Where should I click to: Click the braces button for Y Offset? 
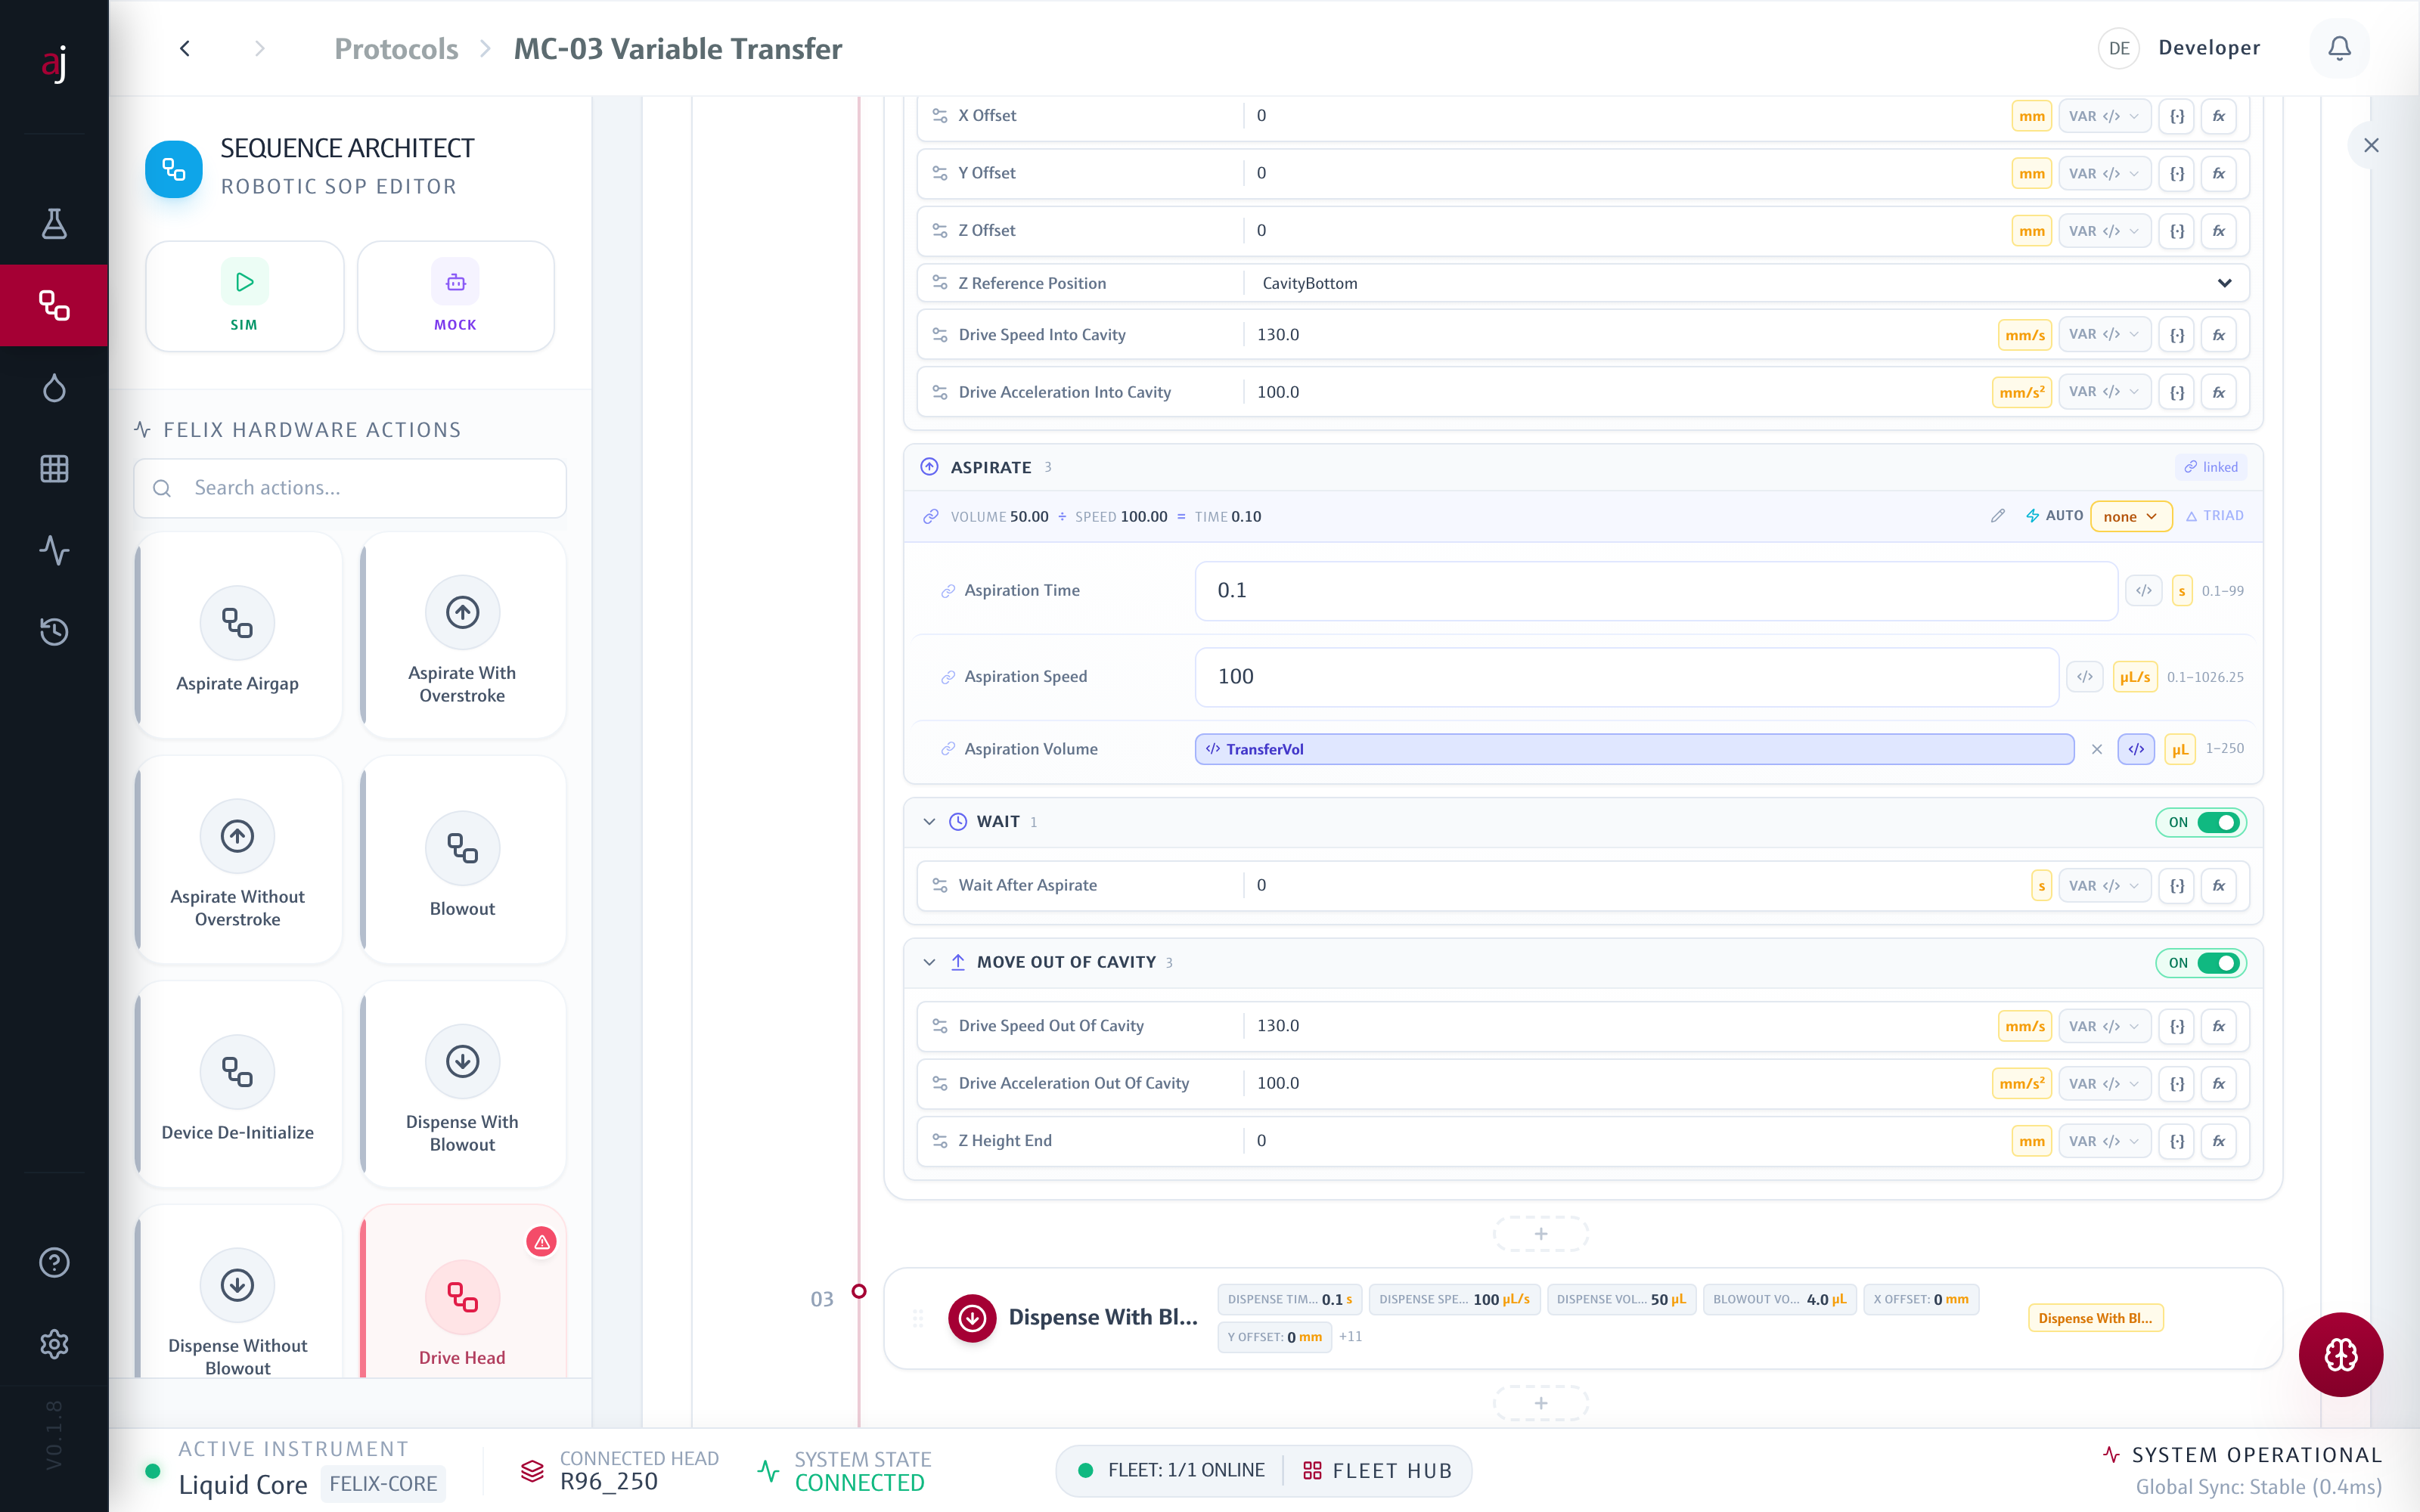click(2177, 173)
